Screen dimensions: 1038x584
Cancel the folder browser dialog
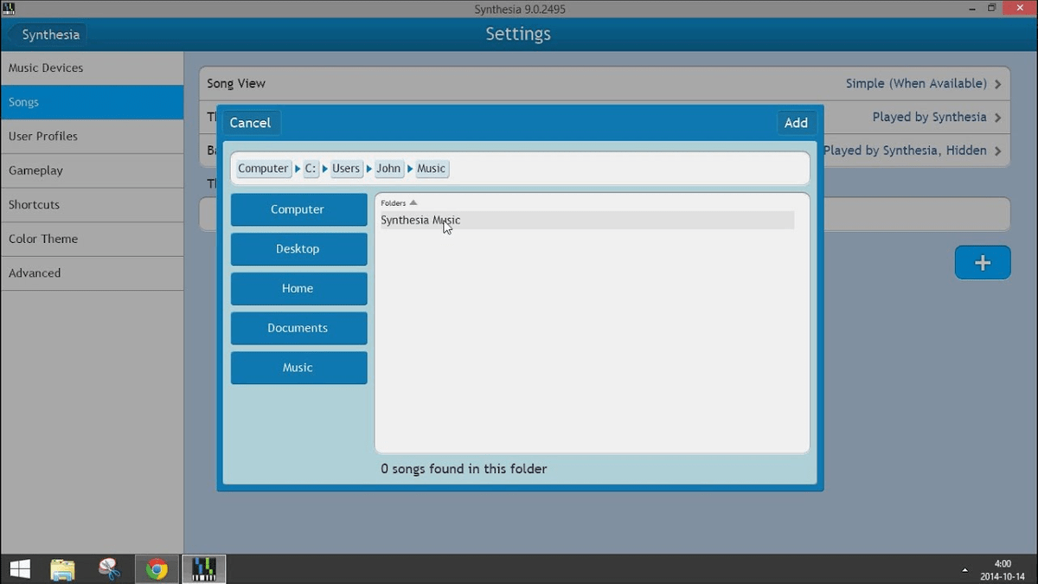pyautogui.click(x=251, y=123)
